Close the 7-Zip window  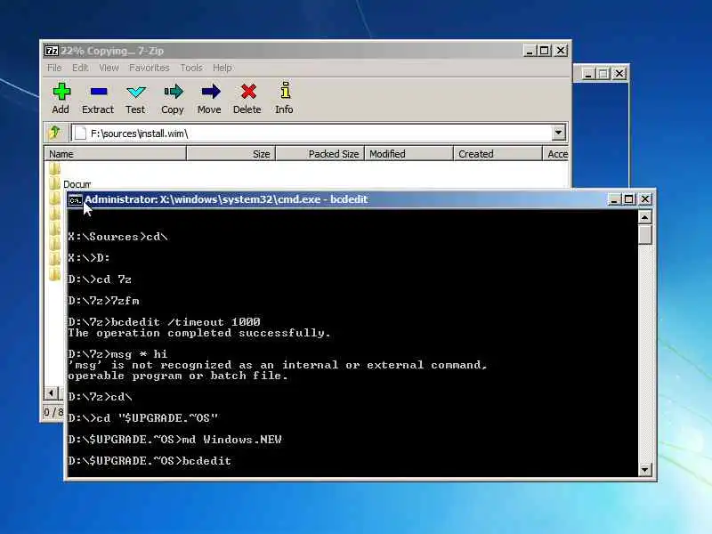pyautogui.click(x=561, y=51)
